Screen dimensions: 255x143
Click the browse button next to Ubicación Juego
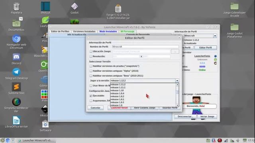[x=175, y=52]
